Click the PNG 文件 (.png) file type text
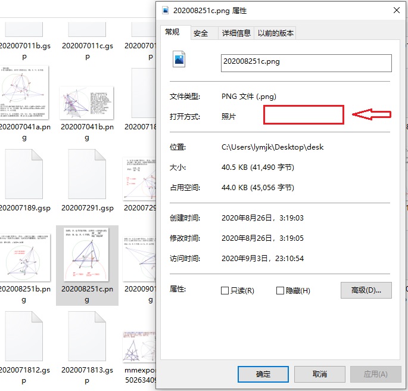This screenshot has width=408, height=391. click(249, 97)
